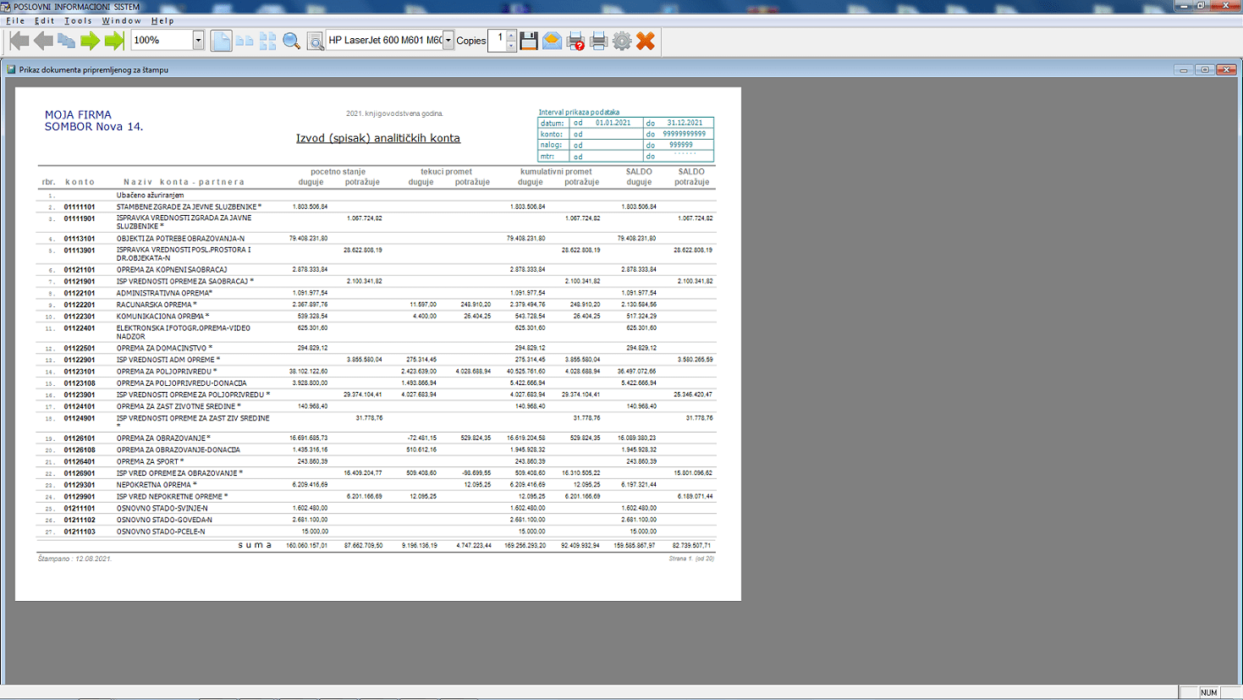This screenshot has height=700, width=1243.
Task: Click 'kumulativni promet' column group header
Action: click(x=556, y=172)
